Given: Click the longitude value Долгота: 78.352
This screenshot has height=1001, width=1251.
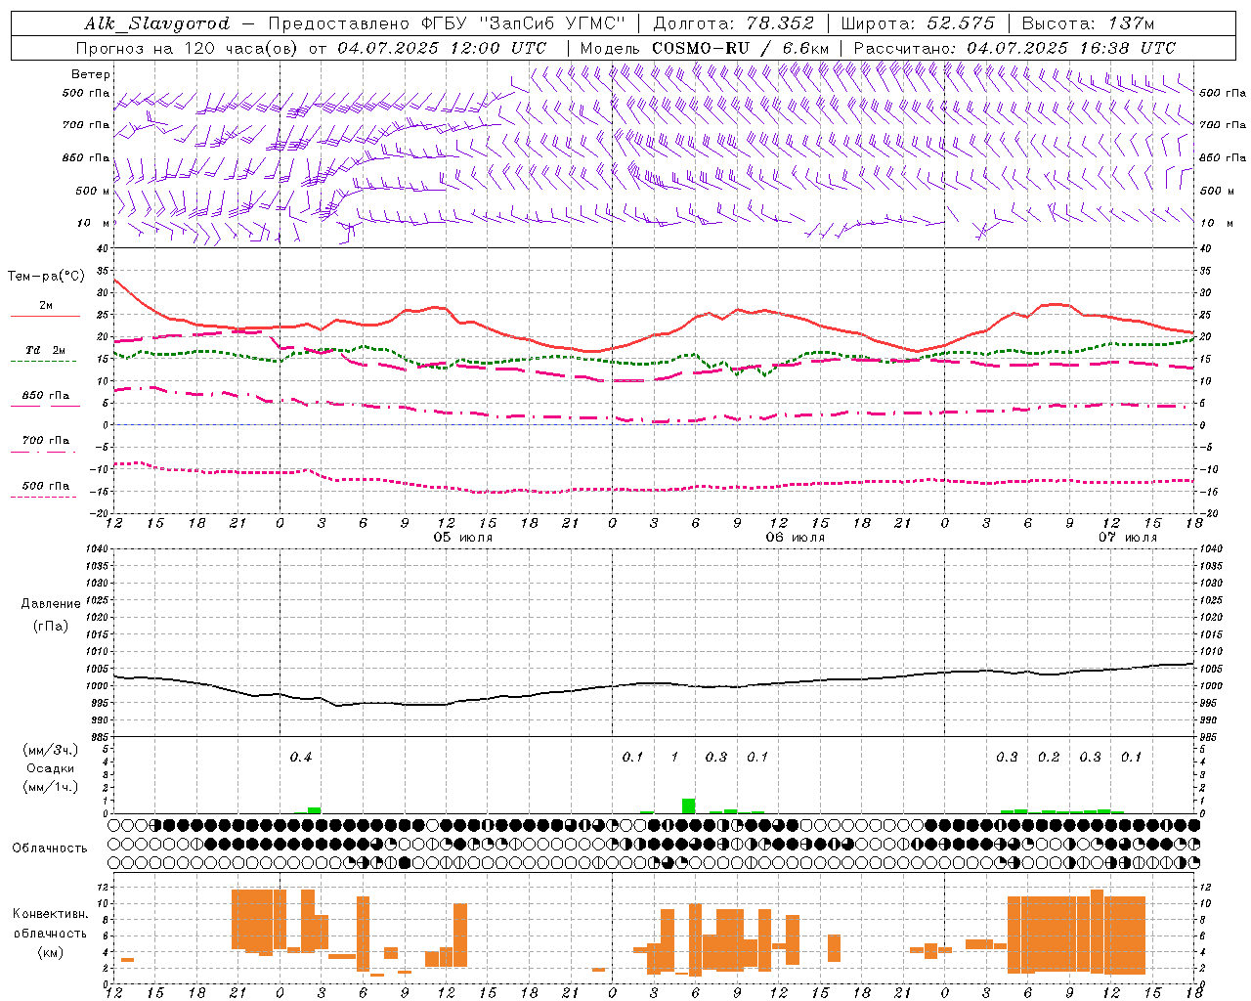Looking at the screenshot, I should 733,23.
